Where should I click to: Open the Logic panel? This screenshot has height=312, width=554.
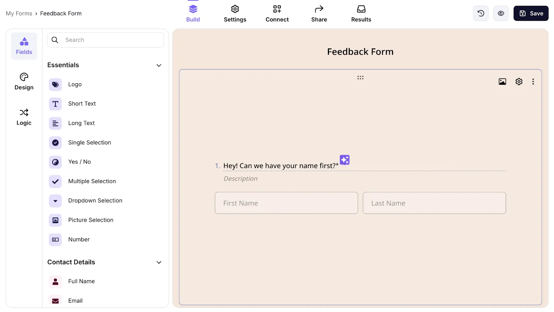24,117
